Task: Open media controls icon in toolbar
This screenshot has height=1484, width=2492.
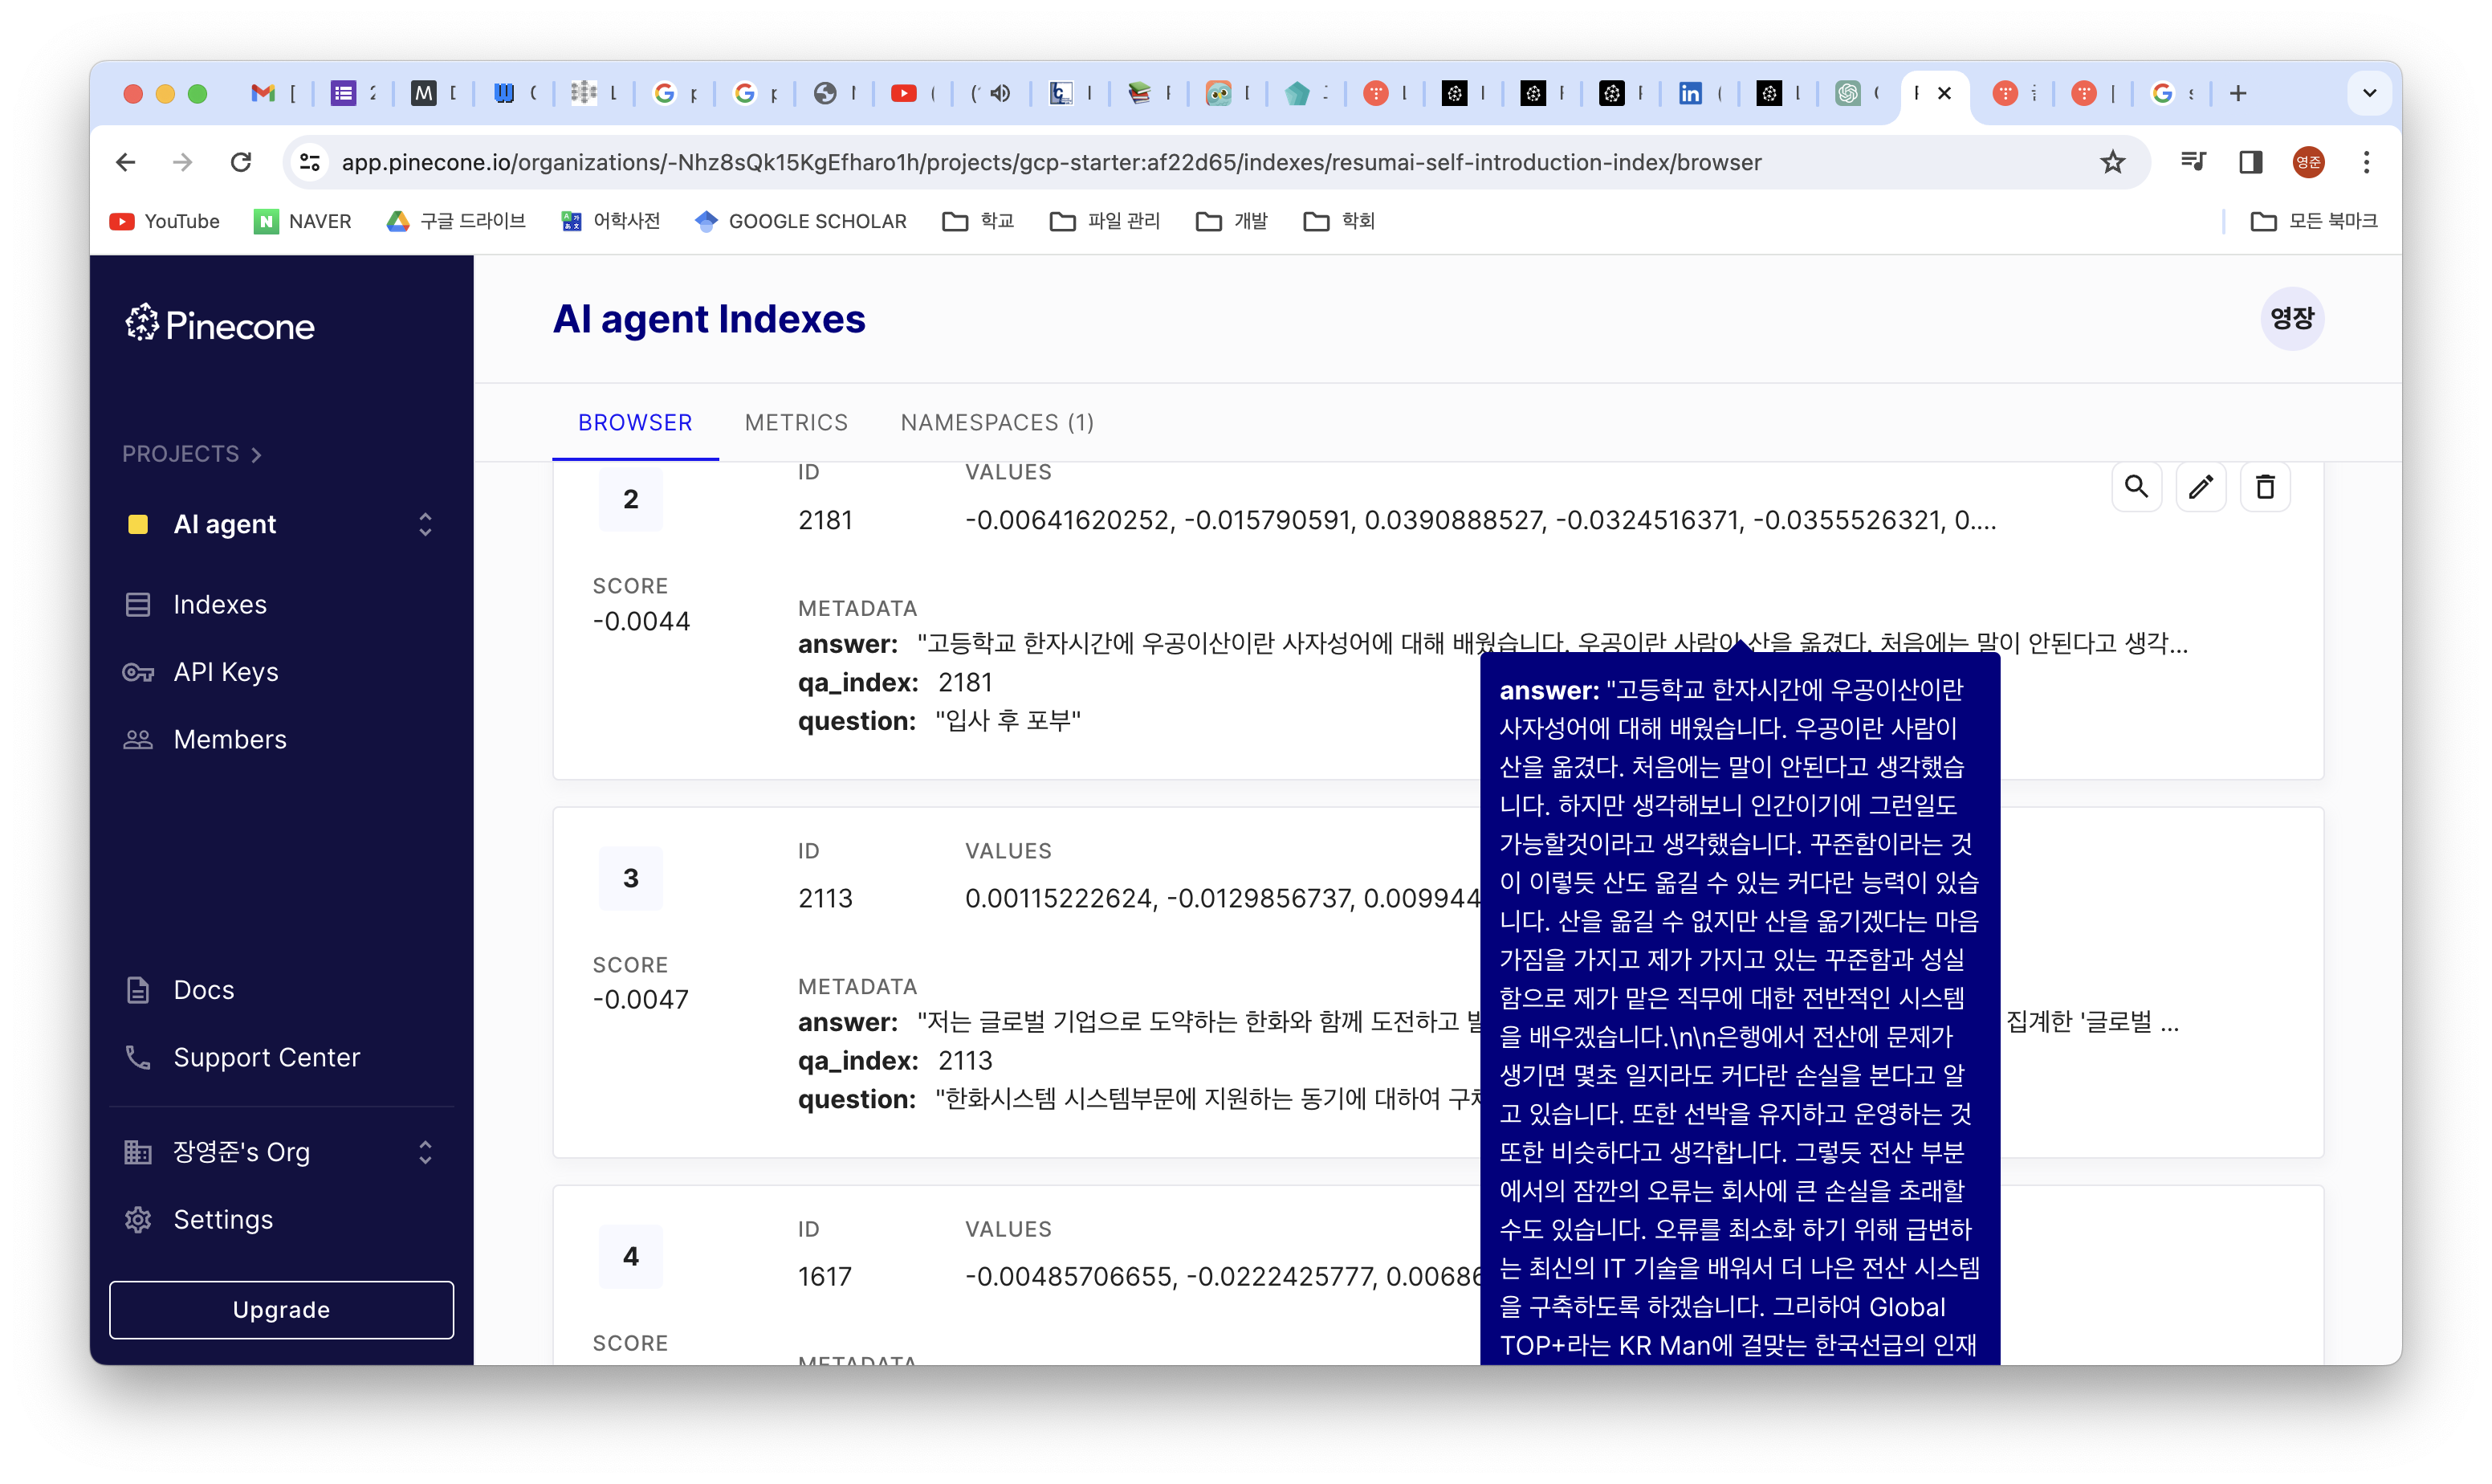Action: pyautogui.click(x=2192, y=162)
